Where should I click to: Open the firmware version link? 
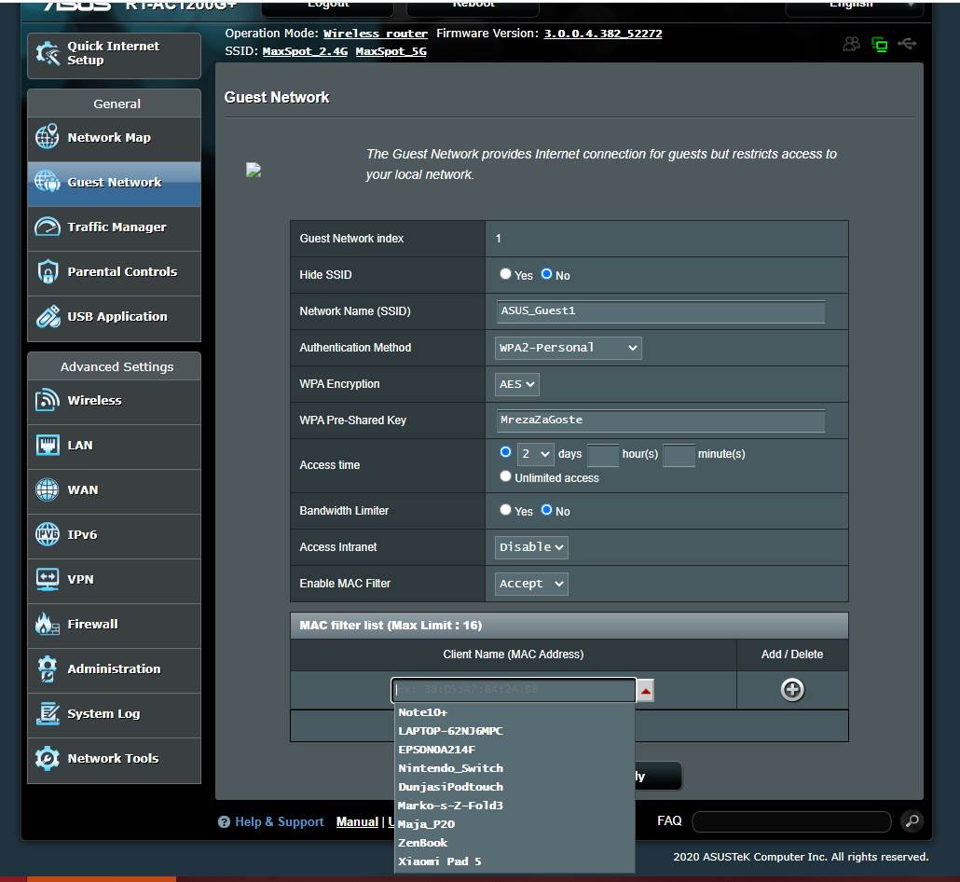[x=602, y=34]
